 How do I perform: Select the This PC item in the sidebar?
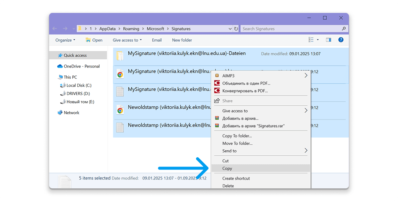coord(70,77)
